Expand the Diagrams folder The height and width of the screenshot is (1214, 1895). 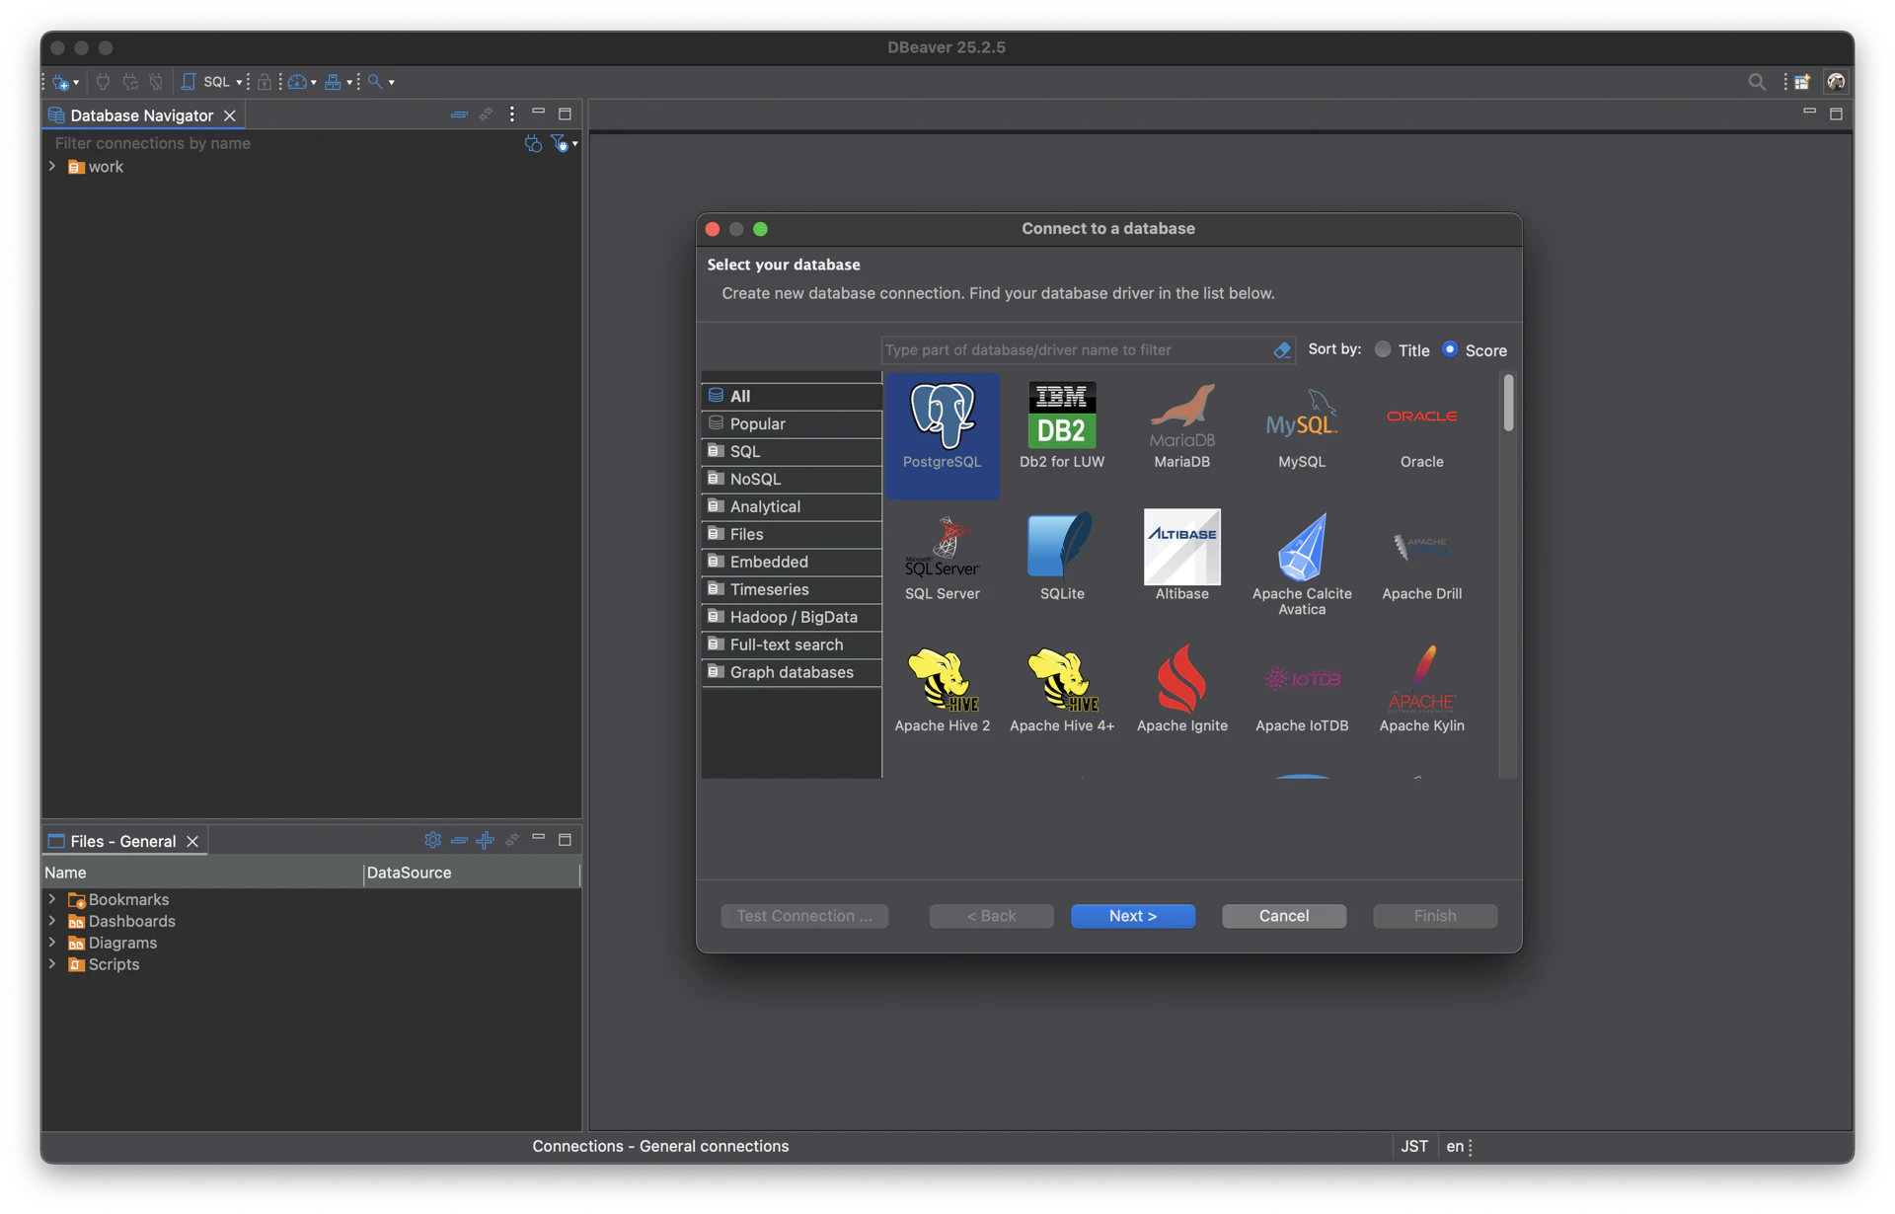point(52,943)
